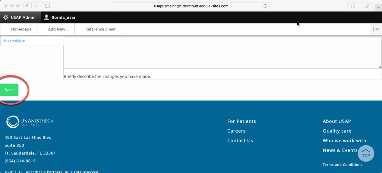Click the browser address bar URL
382x173 pixels.
[191, 6]
